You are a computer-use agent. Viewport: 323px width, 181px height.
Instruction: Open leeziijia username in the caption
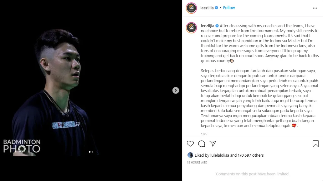coord(208,26)
